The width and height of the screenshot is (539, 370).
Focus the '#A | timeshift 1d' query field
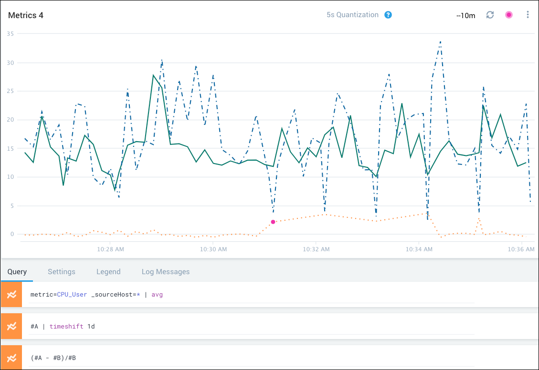click(248, 326)
